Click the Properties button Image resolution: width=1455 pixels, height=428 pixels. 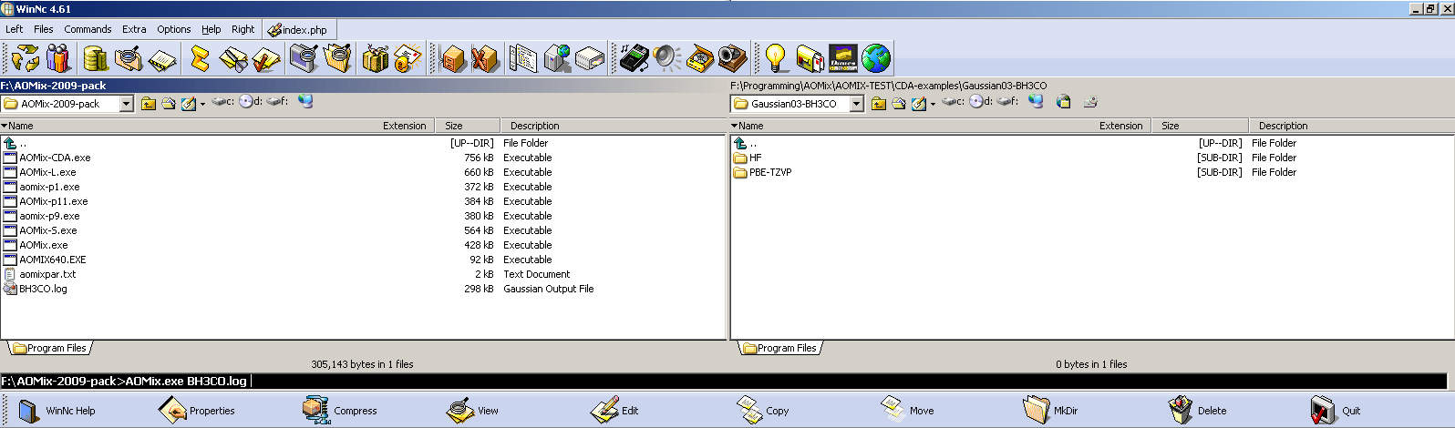click(196, 411)
